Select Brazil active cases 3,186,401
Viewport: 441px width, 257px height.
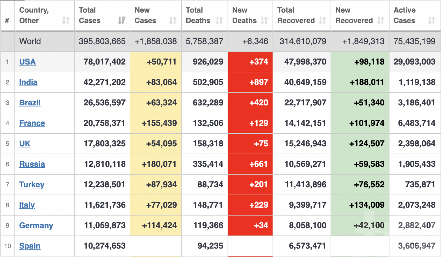[417, 103]
